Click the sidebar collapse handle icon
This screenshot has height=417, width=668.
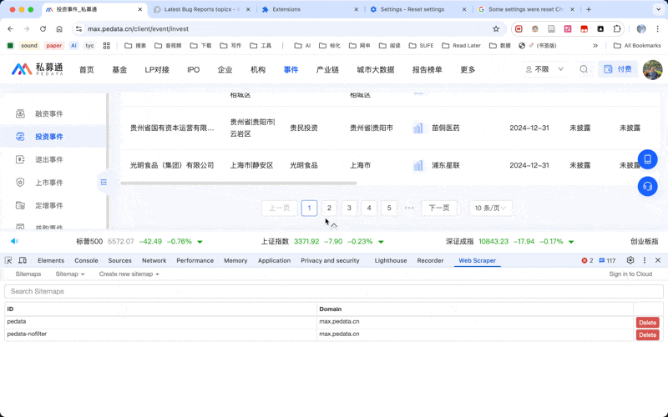click(104, 182)
